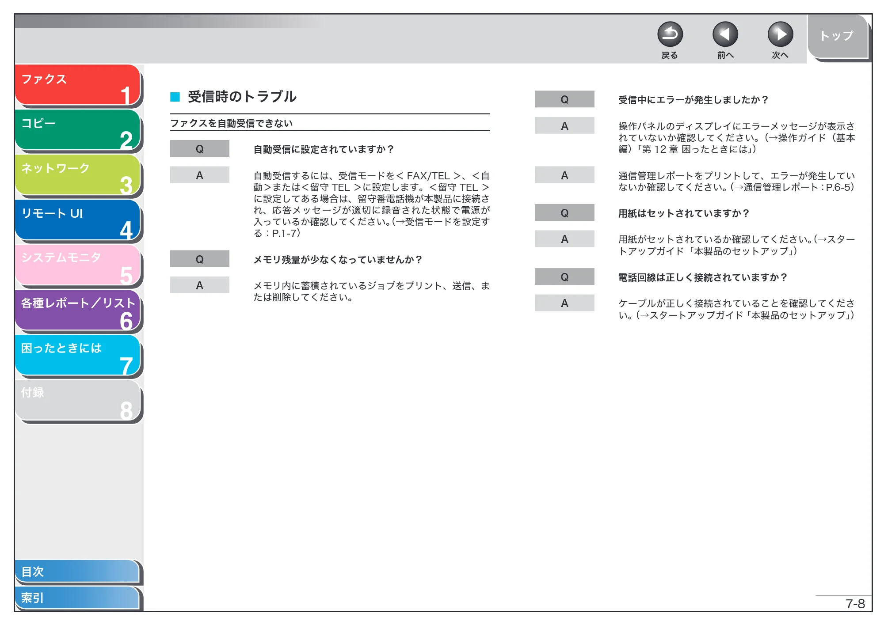This screenshot has height=625, width=884.
Task: Open the トップ tab at top right
Action: (837, 36)
